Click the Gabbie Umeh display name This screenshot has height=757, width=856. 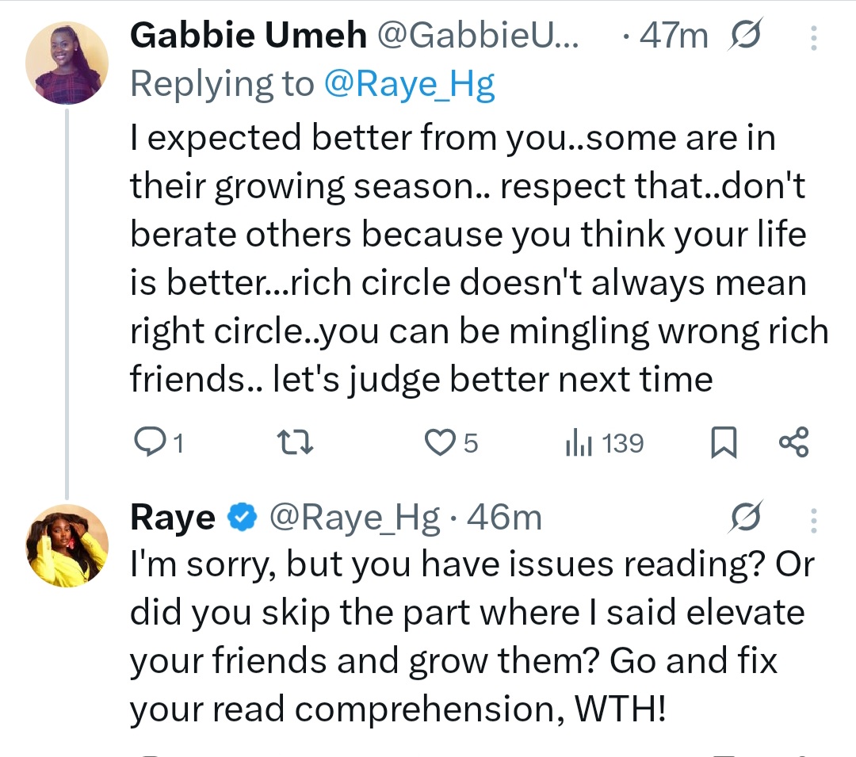point(248,36)
